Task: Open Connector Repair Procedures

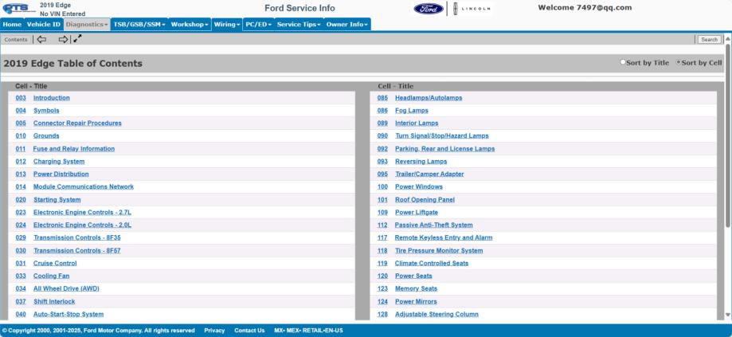Action: coord(77,123)
